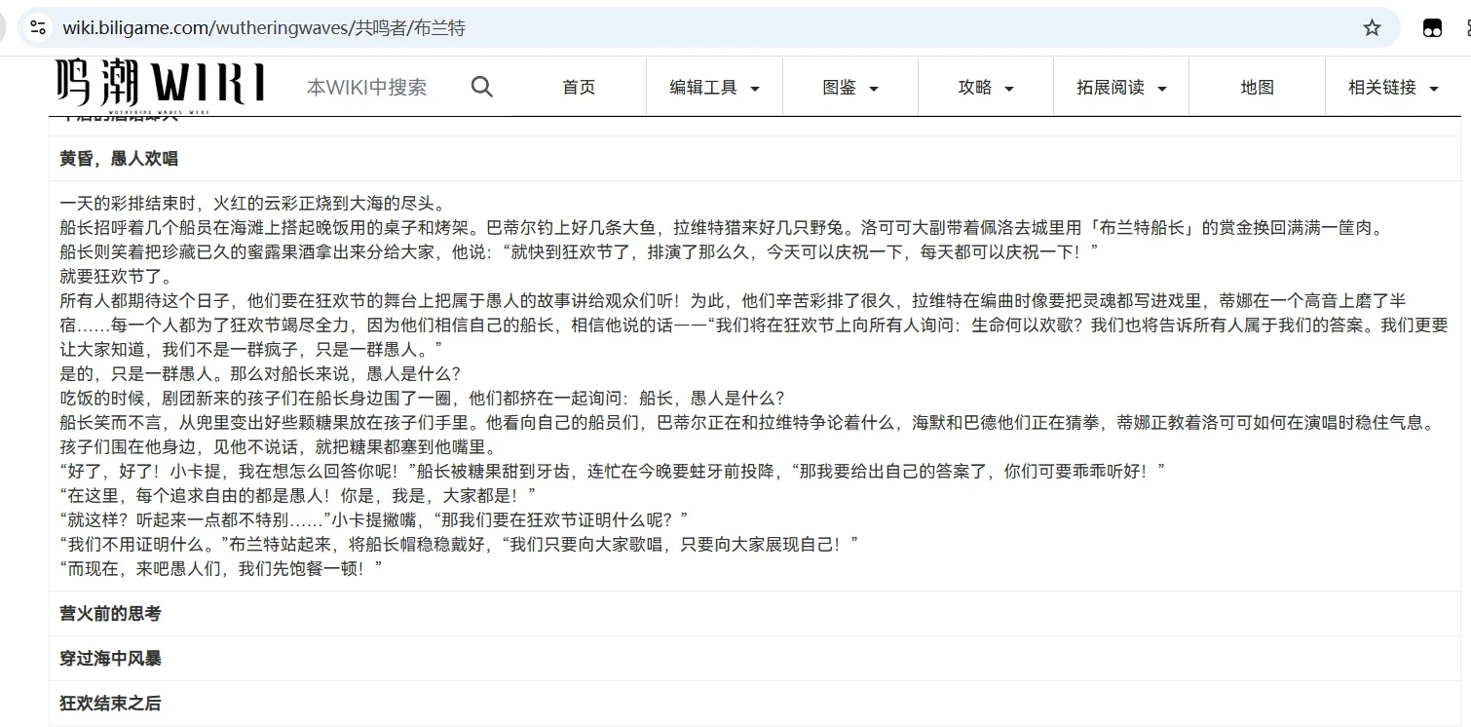Expand the 编辑工具 dropdown menu
1471x727 pixels.
[714, 88]
